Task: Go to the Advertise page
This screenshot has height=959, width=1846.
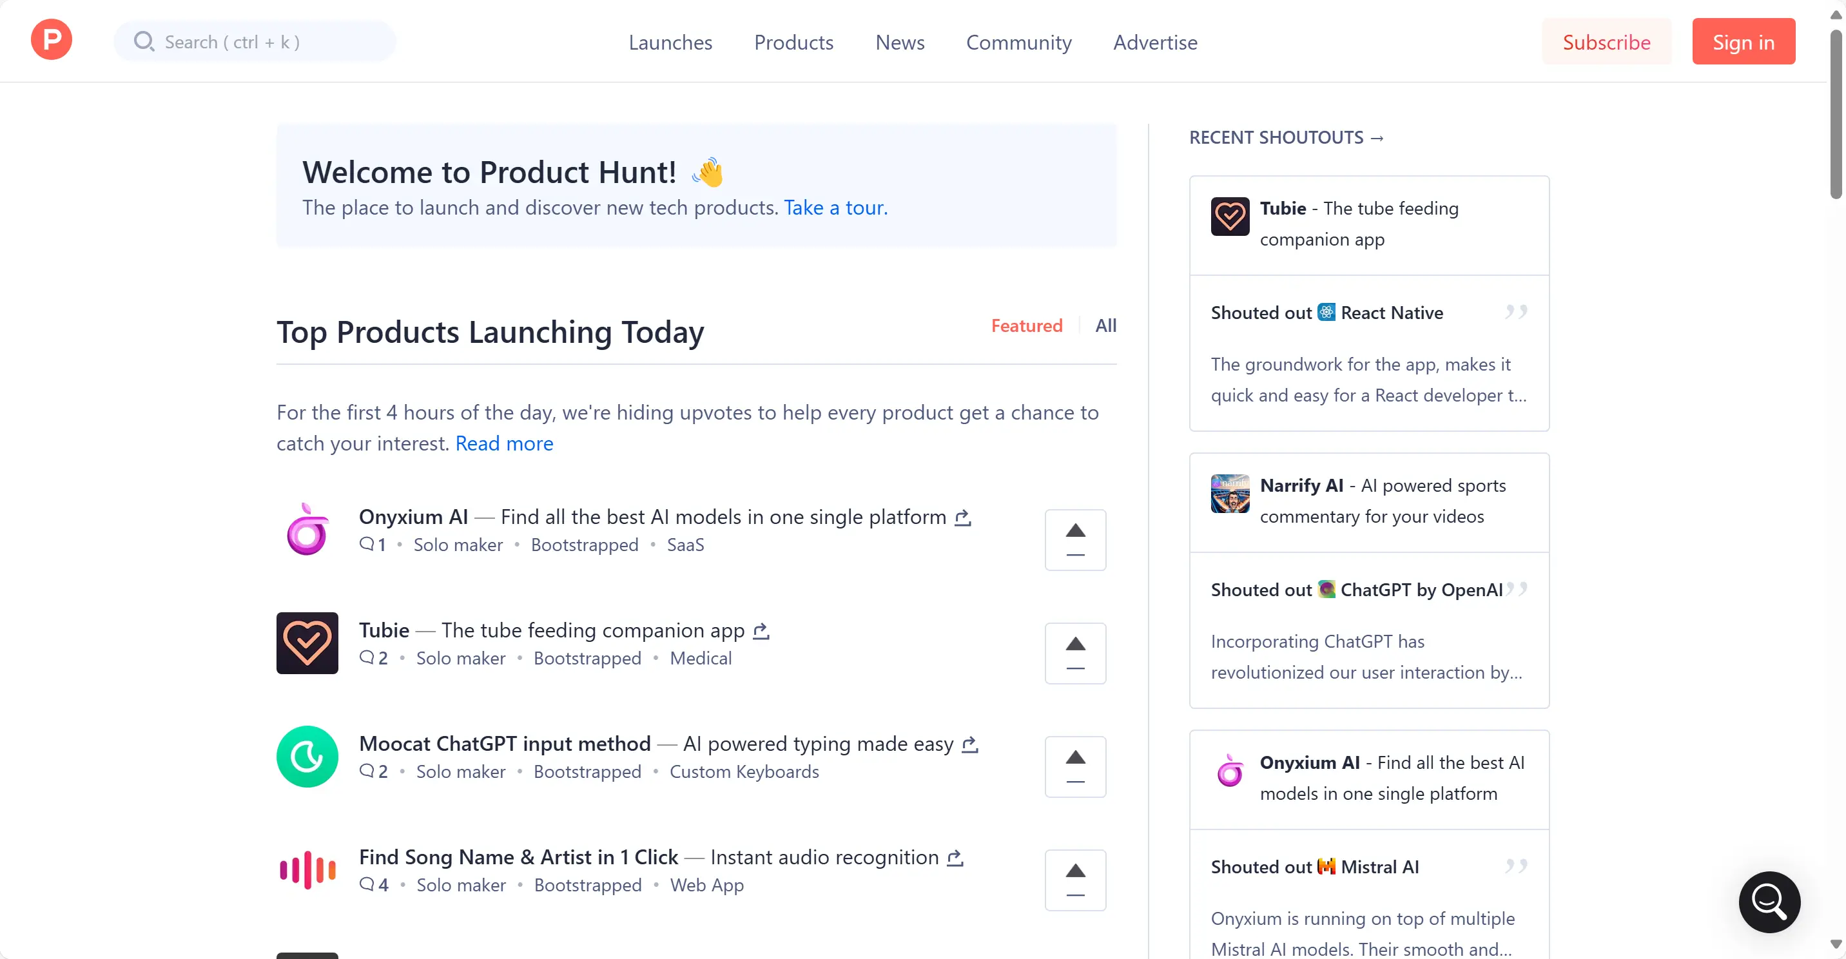Action: (1154, 43)
